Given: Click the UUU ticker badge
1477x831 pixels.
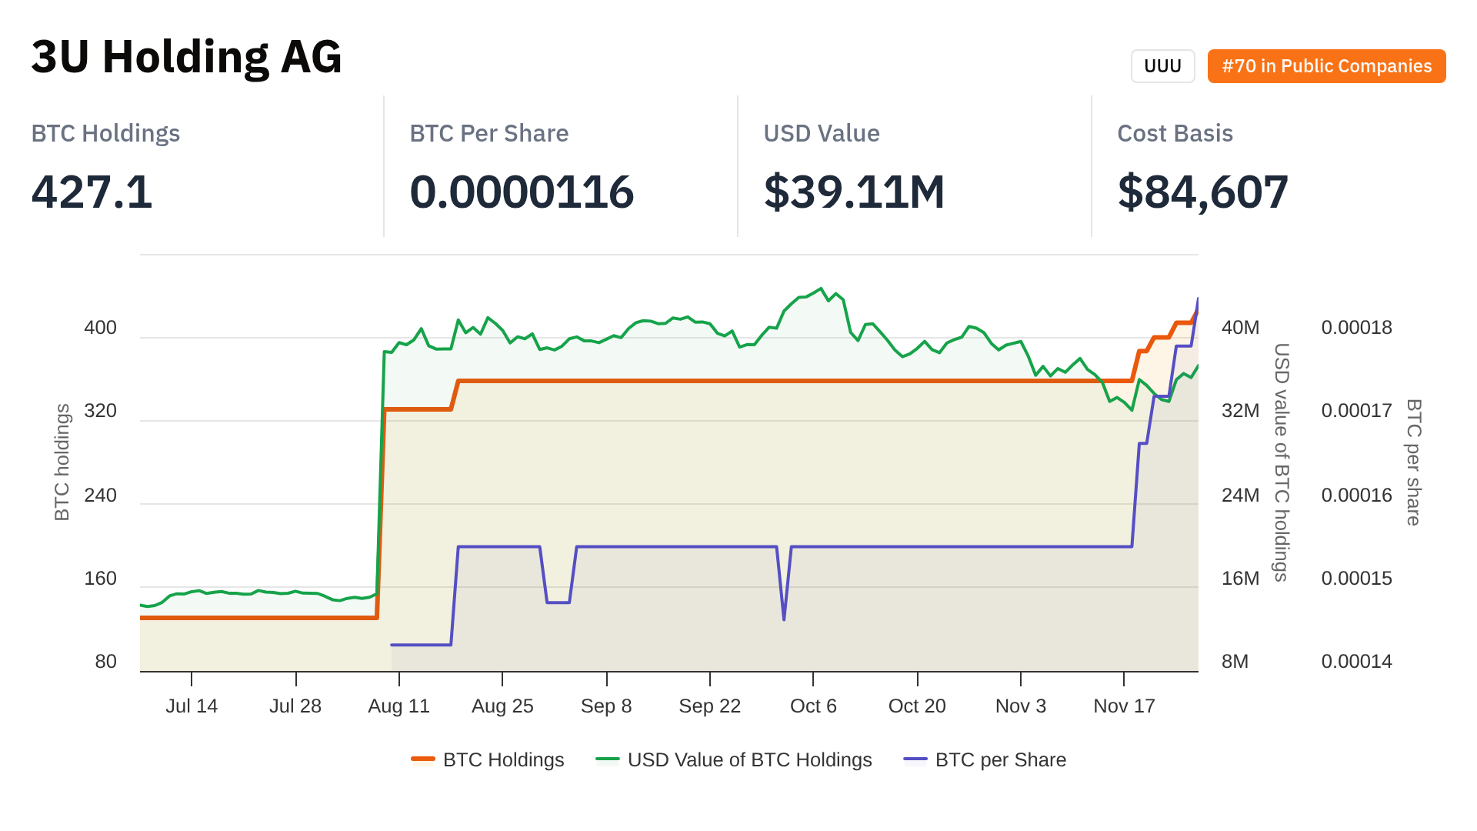Looking at the screenshot, I should click(1162, 66).
